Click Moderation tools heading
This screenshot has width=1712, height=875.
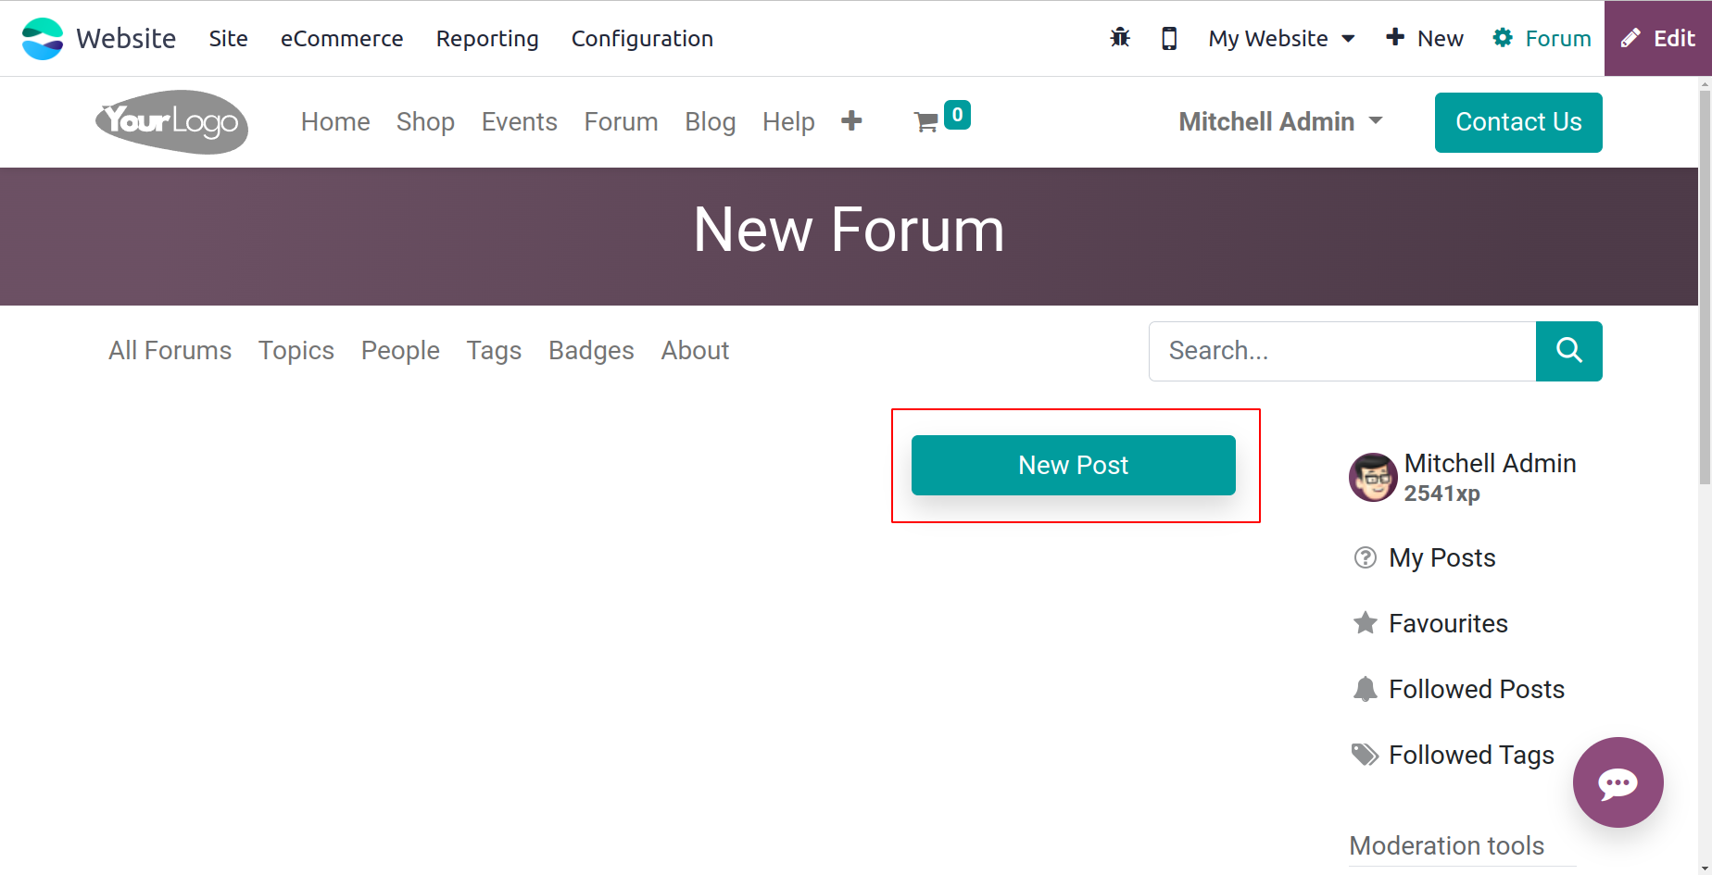coord(1446,845)
